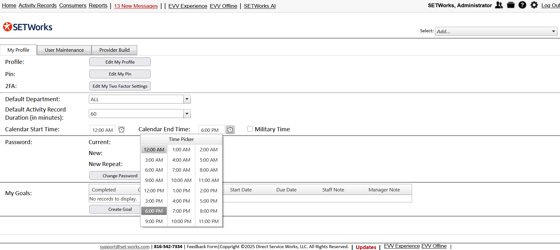560x250 pixels.
Task: Click the SETWorks logo
Action: pyautogui.click(x=28, y=27)
